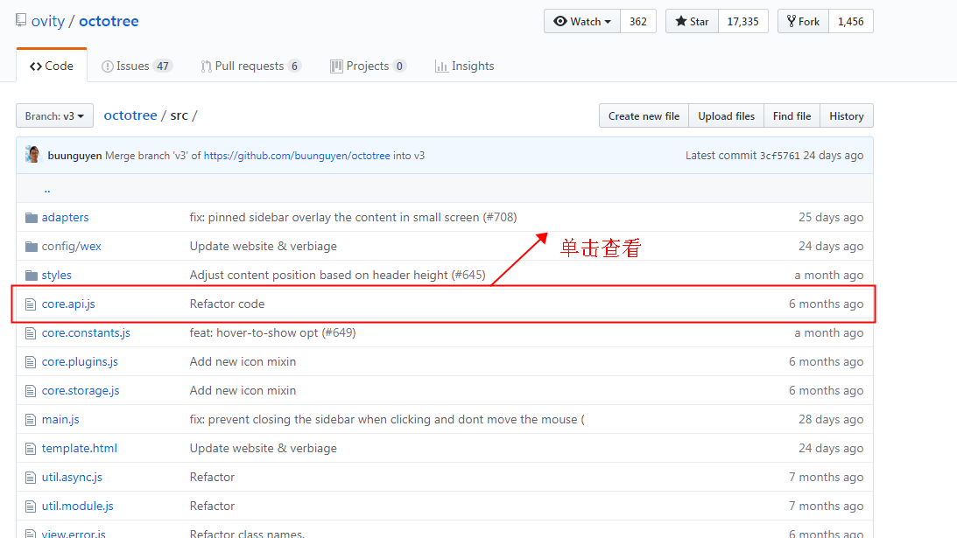Open 'Update website & verbiage' on config/wex row
This screenshot has width=957, height=538.
click(x=263, y=246)
